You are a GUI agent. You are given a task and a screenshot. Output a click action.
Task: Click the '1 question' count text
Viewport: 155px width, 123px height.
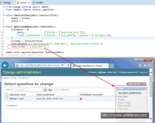point(12,105)
